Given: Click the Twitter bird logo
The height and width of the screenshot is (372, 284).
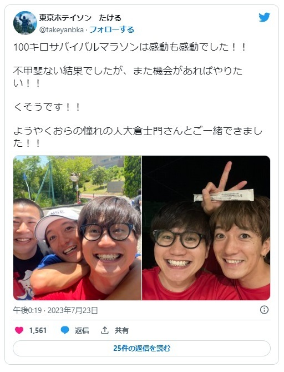Looking at the screenshot, I should (x=264, y=17).
